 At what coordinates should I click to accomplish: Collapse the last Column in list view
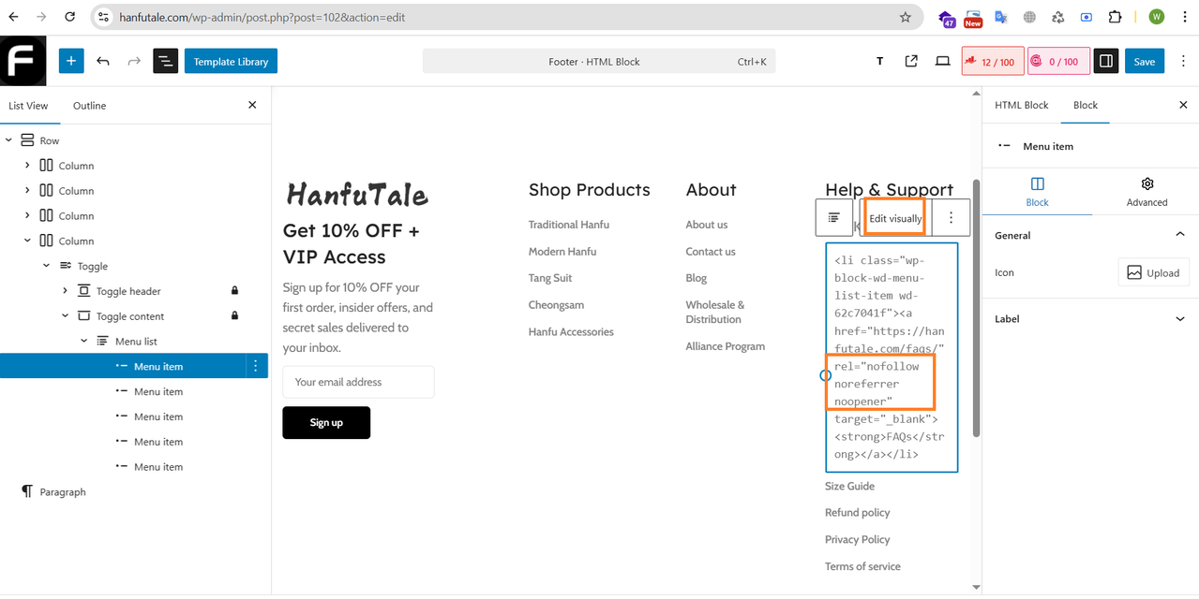tap(27, 241)
